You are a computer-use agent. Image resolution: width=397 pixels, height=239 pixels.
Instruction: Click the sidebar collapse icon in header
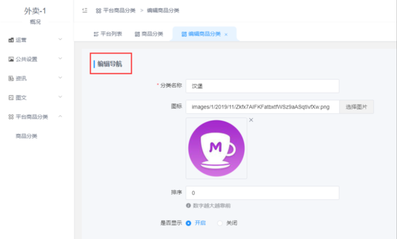coord(85,10)
